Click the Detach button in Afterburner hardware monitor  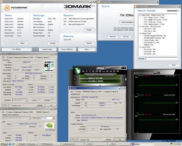[x=157, y=73]
